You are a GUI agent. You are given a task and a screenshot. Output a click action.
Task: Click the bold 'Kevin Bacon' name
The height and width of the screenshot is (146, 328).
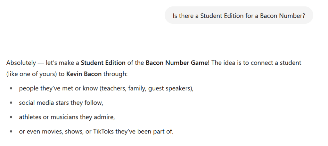tap(84, 74)
